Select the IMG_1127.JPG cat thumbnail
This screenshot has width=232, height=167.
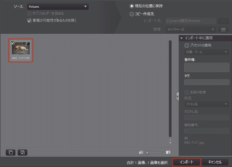click(21, 48)
